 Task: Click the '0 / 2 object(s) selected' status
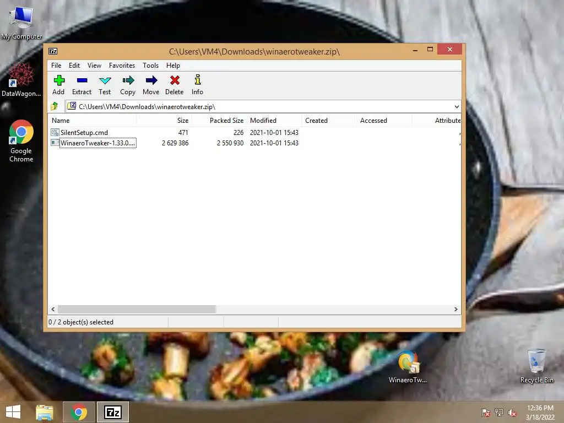(x=81, y=322)
